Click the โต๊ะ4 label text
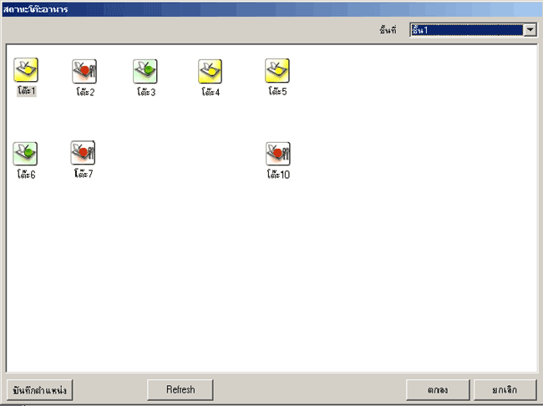The height and width of the screenshot is (406, 543). tap(211, 92)
